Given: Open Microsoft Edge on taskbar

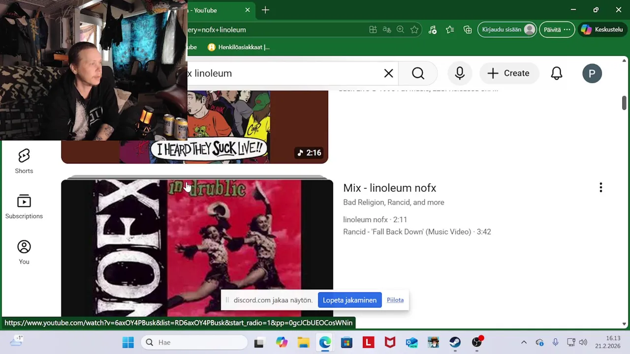Looking at the screenshot, I should click(x=325, y=342).
